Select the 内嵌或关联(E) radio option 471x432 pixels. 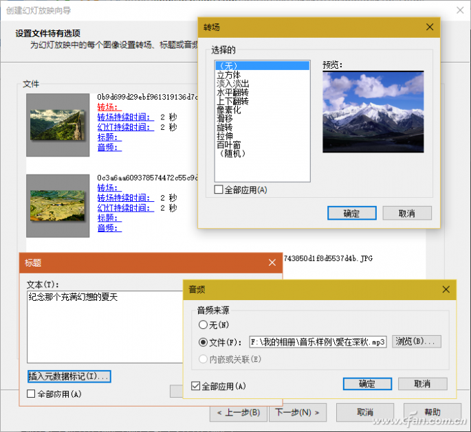[203, 359]
